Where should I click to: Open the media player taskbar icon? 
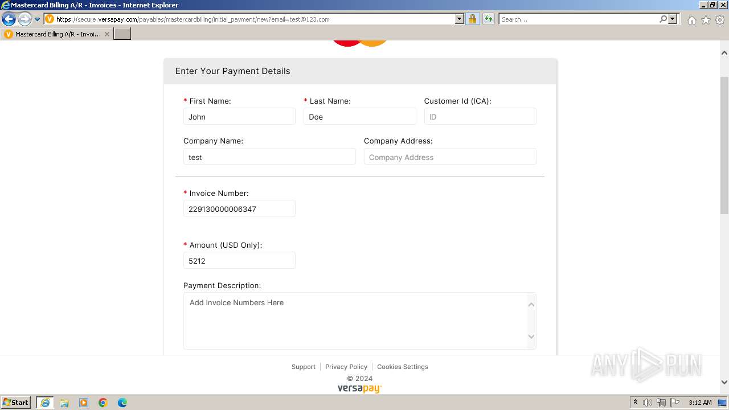point(84,403)
